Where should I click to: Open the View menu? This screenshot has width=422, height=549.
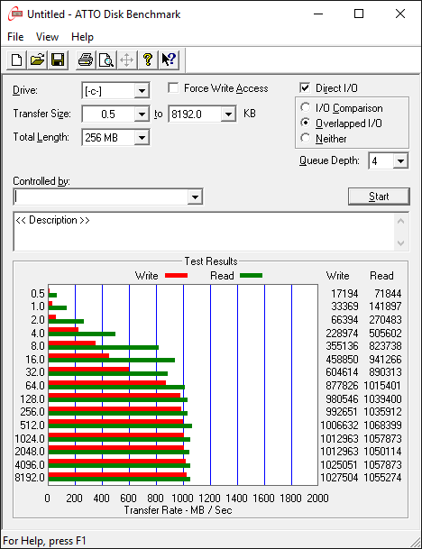click(x=47, y=37)
